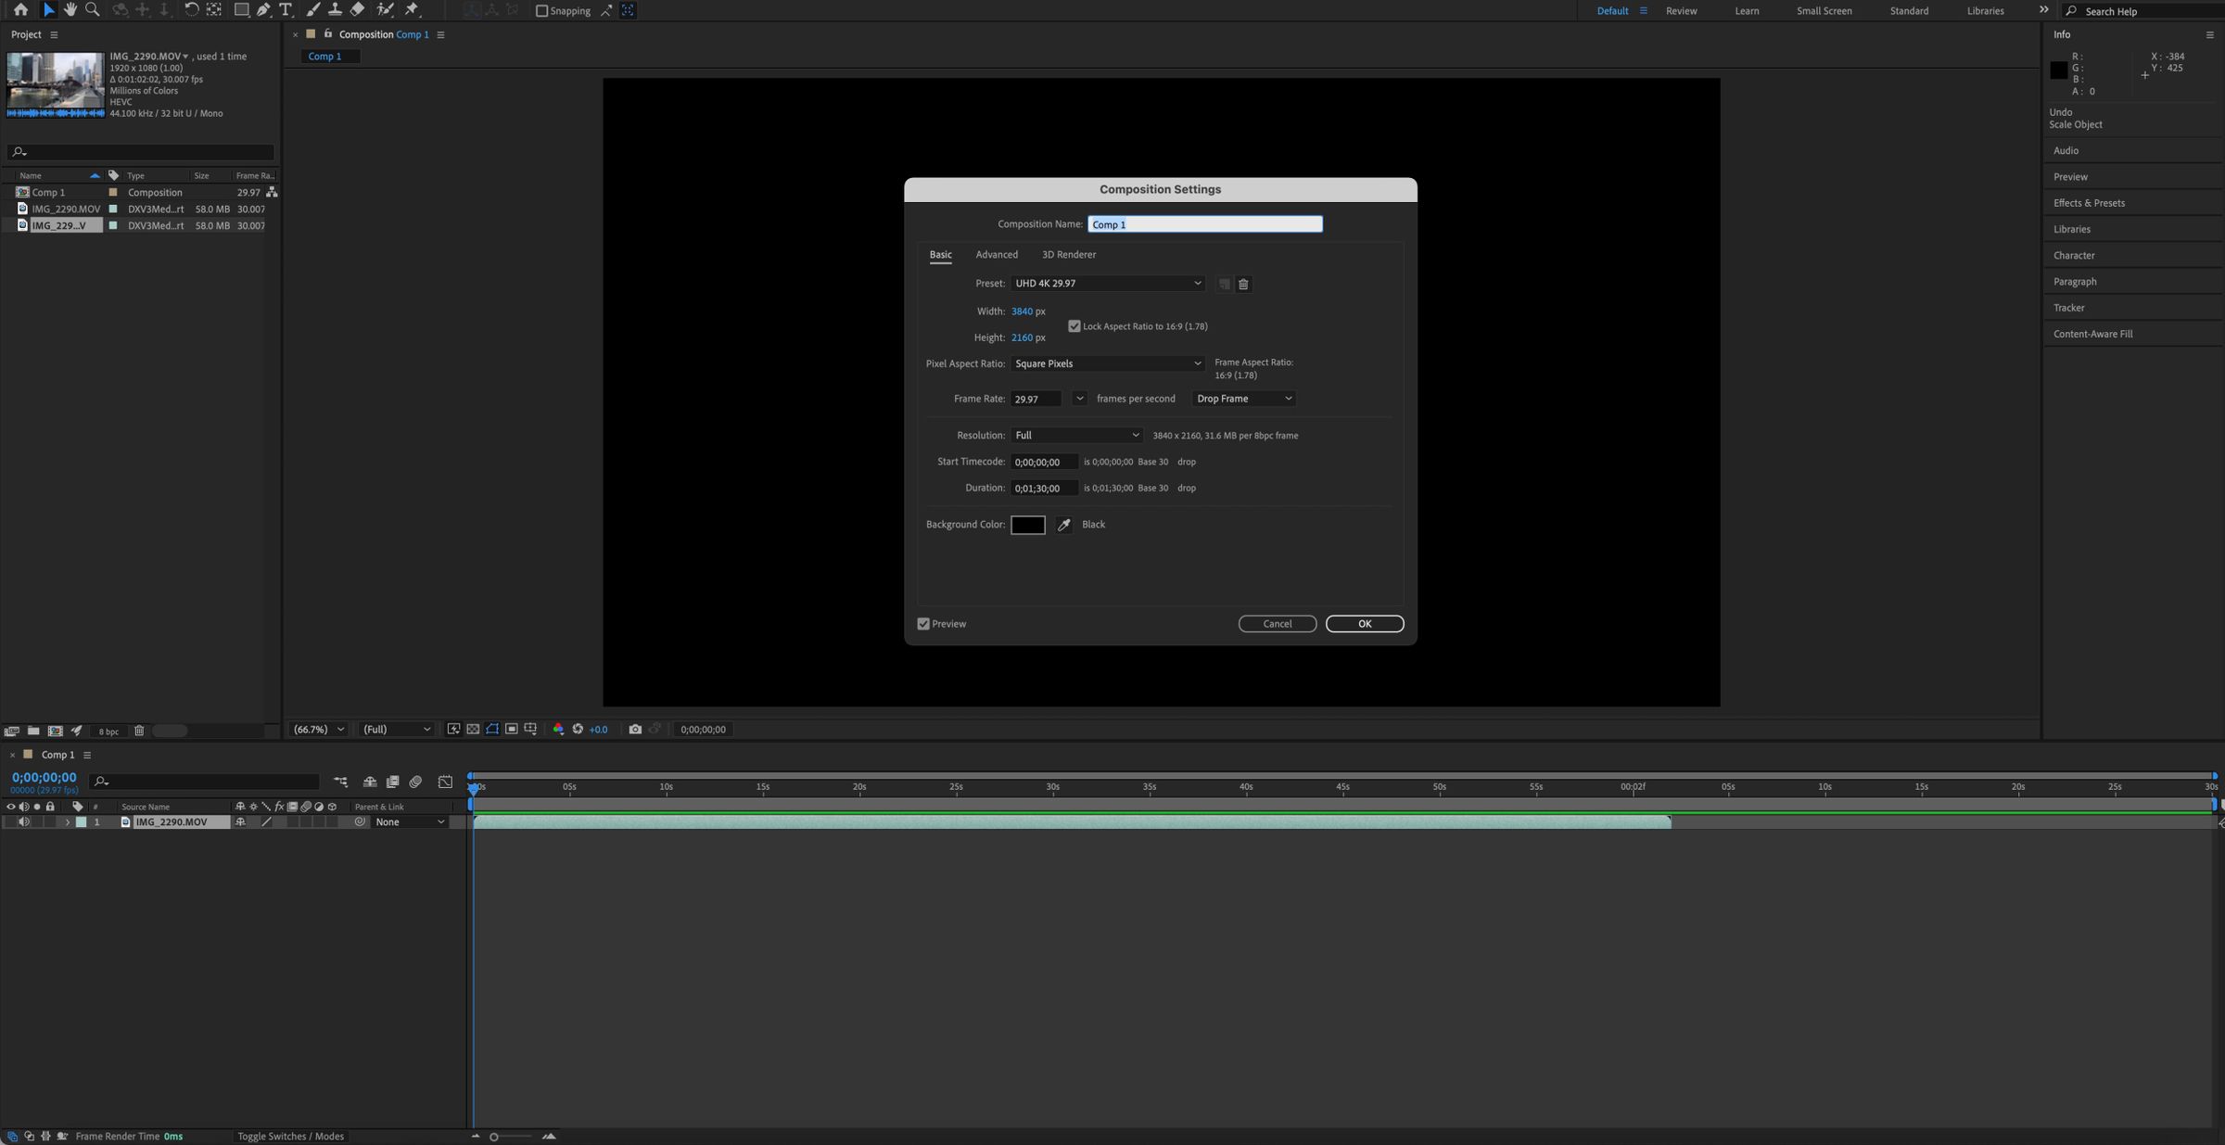Select the Pen tool
Image resolution: width=2225 pixels, height=1145 pixels.
point(263,10)
